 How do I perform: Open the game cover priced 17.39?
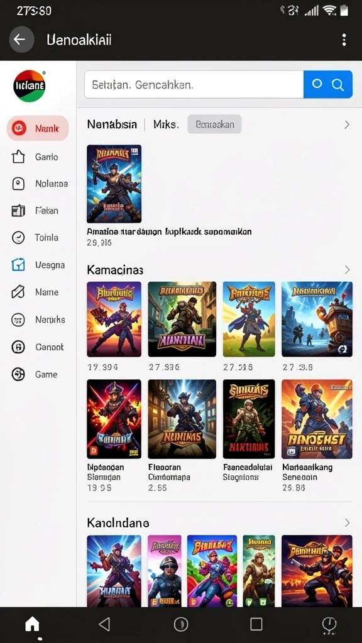[114, 319]
